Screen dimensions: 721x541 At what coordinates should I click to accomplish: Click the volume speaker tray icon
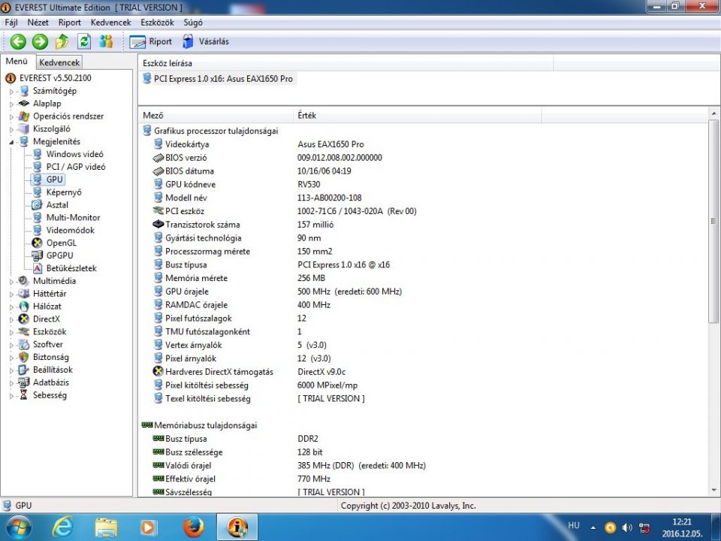tap(626, 527)
